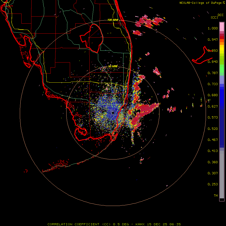Click the 0.360 scale value
The width and height of the screenshot is (226, 226).
click(x=213, y=162)
